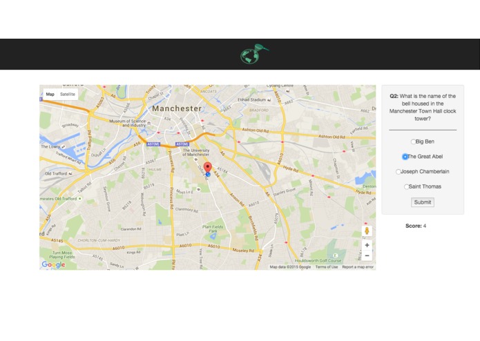Click the Score value text
Screen dimensions: 480x341
pos(425,226)
